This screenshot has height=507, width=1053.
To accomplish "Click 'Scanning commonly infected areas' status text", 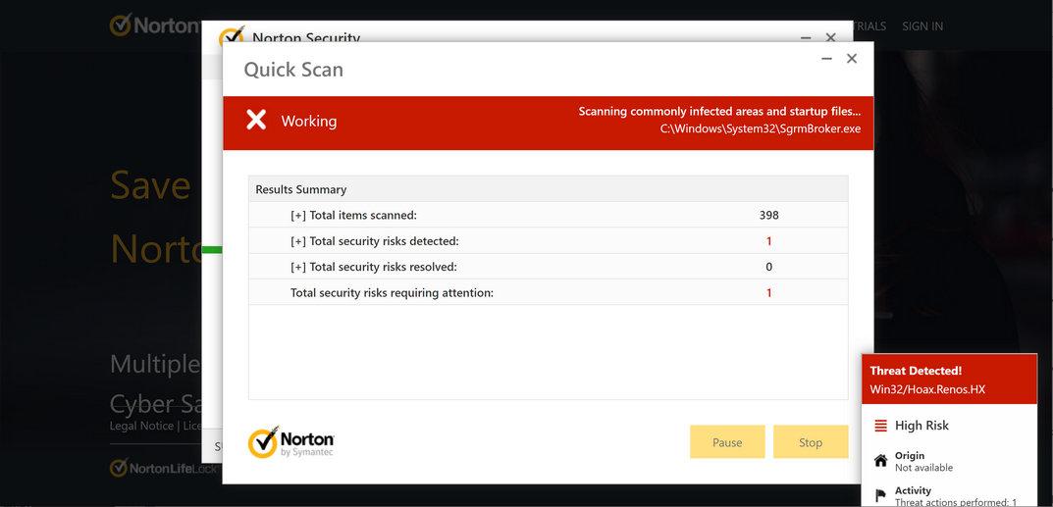I will 719,112.
